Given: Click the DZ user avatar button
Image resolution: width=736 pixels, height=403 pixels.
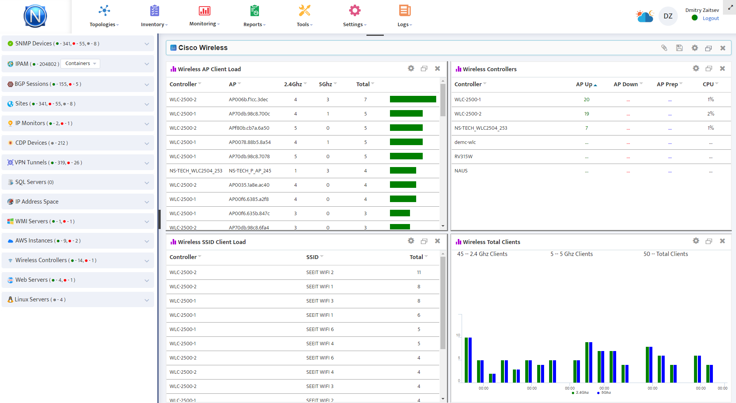Looking at the screenshot, I should [x=668, y=16].
